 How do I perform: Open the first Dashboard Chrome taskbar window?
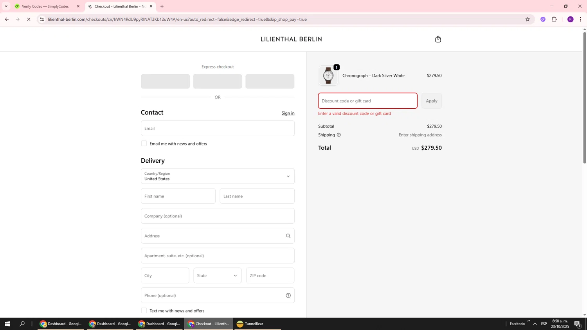(61, 324)
